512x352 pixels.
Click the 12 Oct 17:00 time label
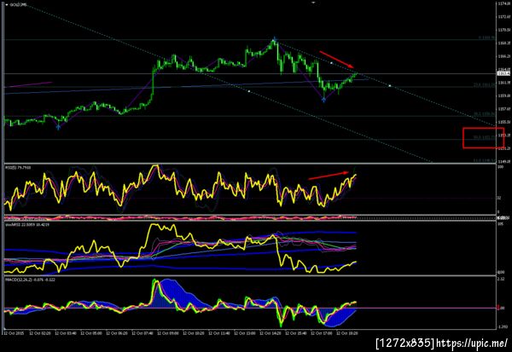(322, 333)
